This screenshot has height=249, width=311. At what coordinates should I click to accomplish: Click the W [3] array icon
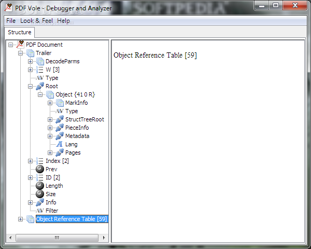click(x=40, y=70)
